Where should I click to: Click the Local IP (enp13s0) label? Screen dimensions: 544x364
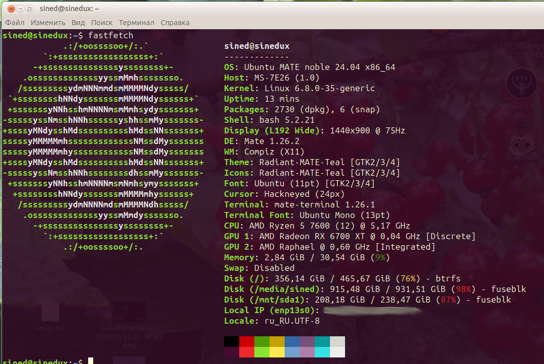click(x=271, y=310)
